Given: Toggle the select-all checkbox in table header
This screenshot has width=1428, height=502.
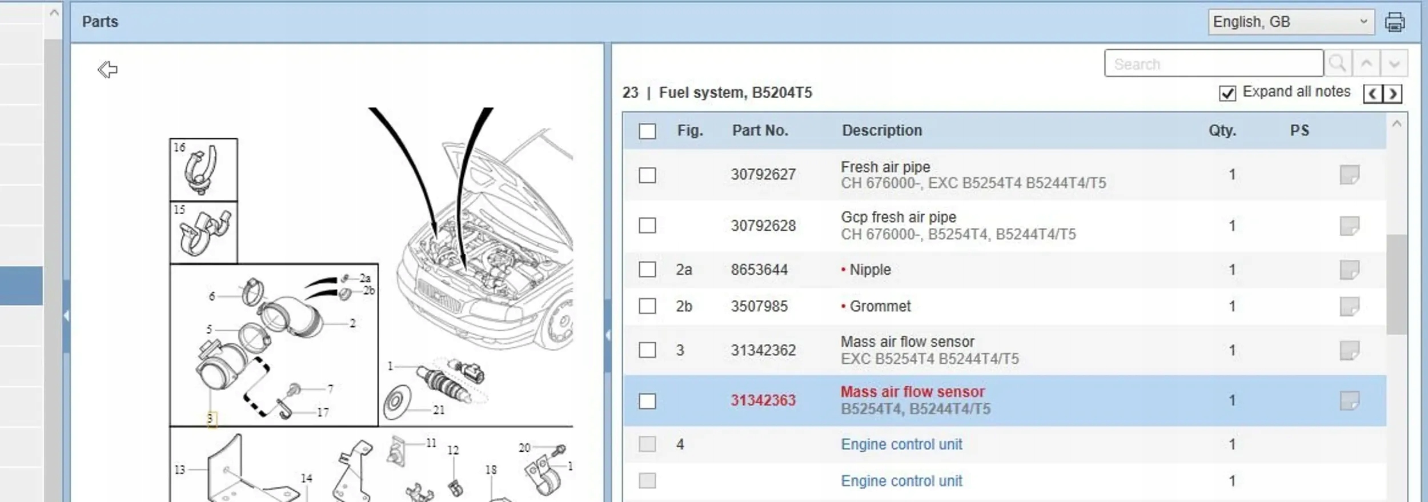Looking at the screenshot, I should pos(647,131).
